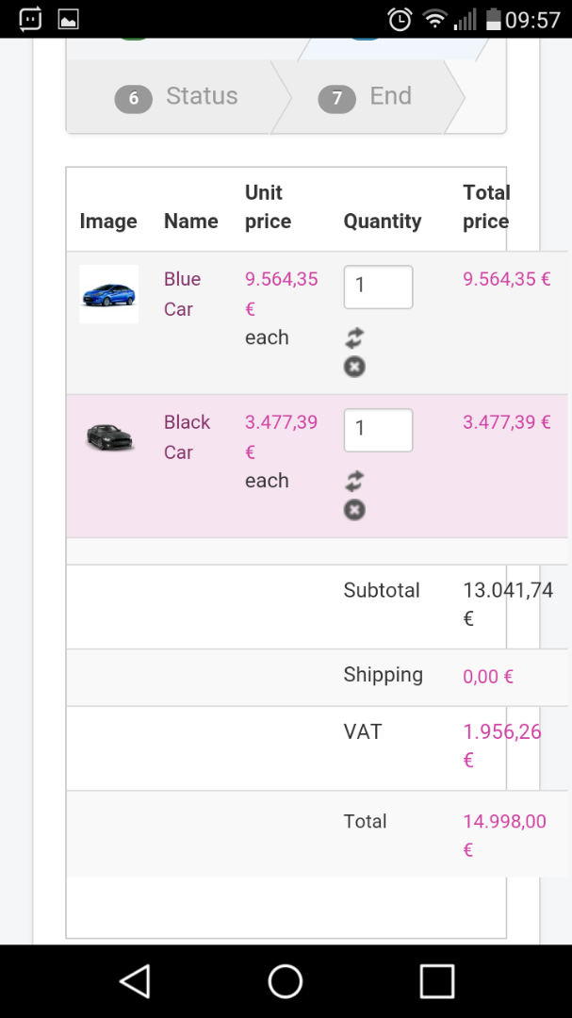The height and width of the screenshot is (1018, 572).
Task: Open the Blue Car product link
Action: pyautogui.click(x=181, y=293)
